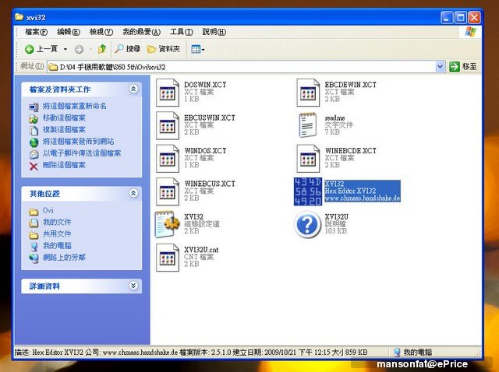Select the WINEBCUS.XCT file icon
The image size is (499, 372).
[168, 191]
